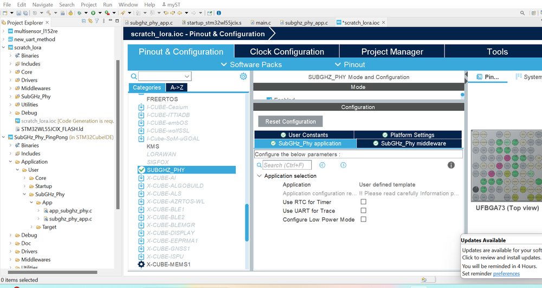
Task: Click the green Run button in the toolbar
Action: 93,13
